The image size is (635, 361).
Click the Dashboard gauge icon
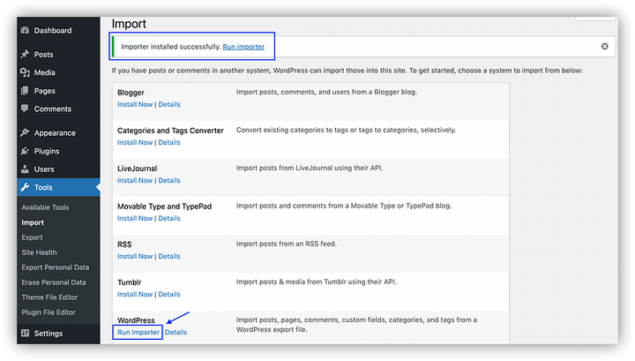25,30
